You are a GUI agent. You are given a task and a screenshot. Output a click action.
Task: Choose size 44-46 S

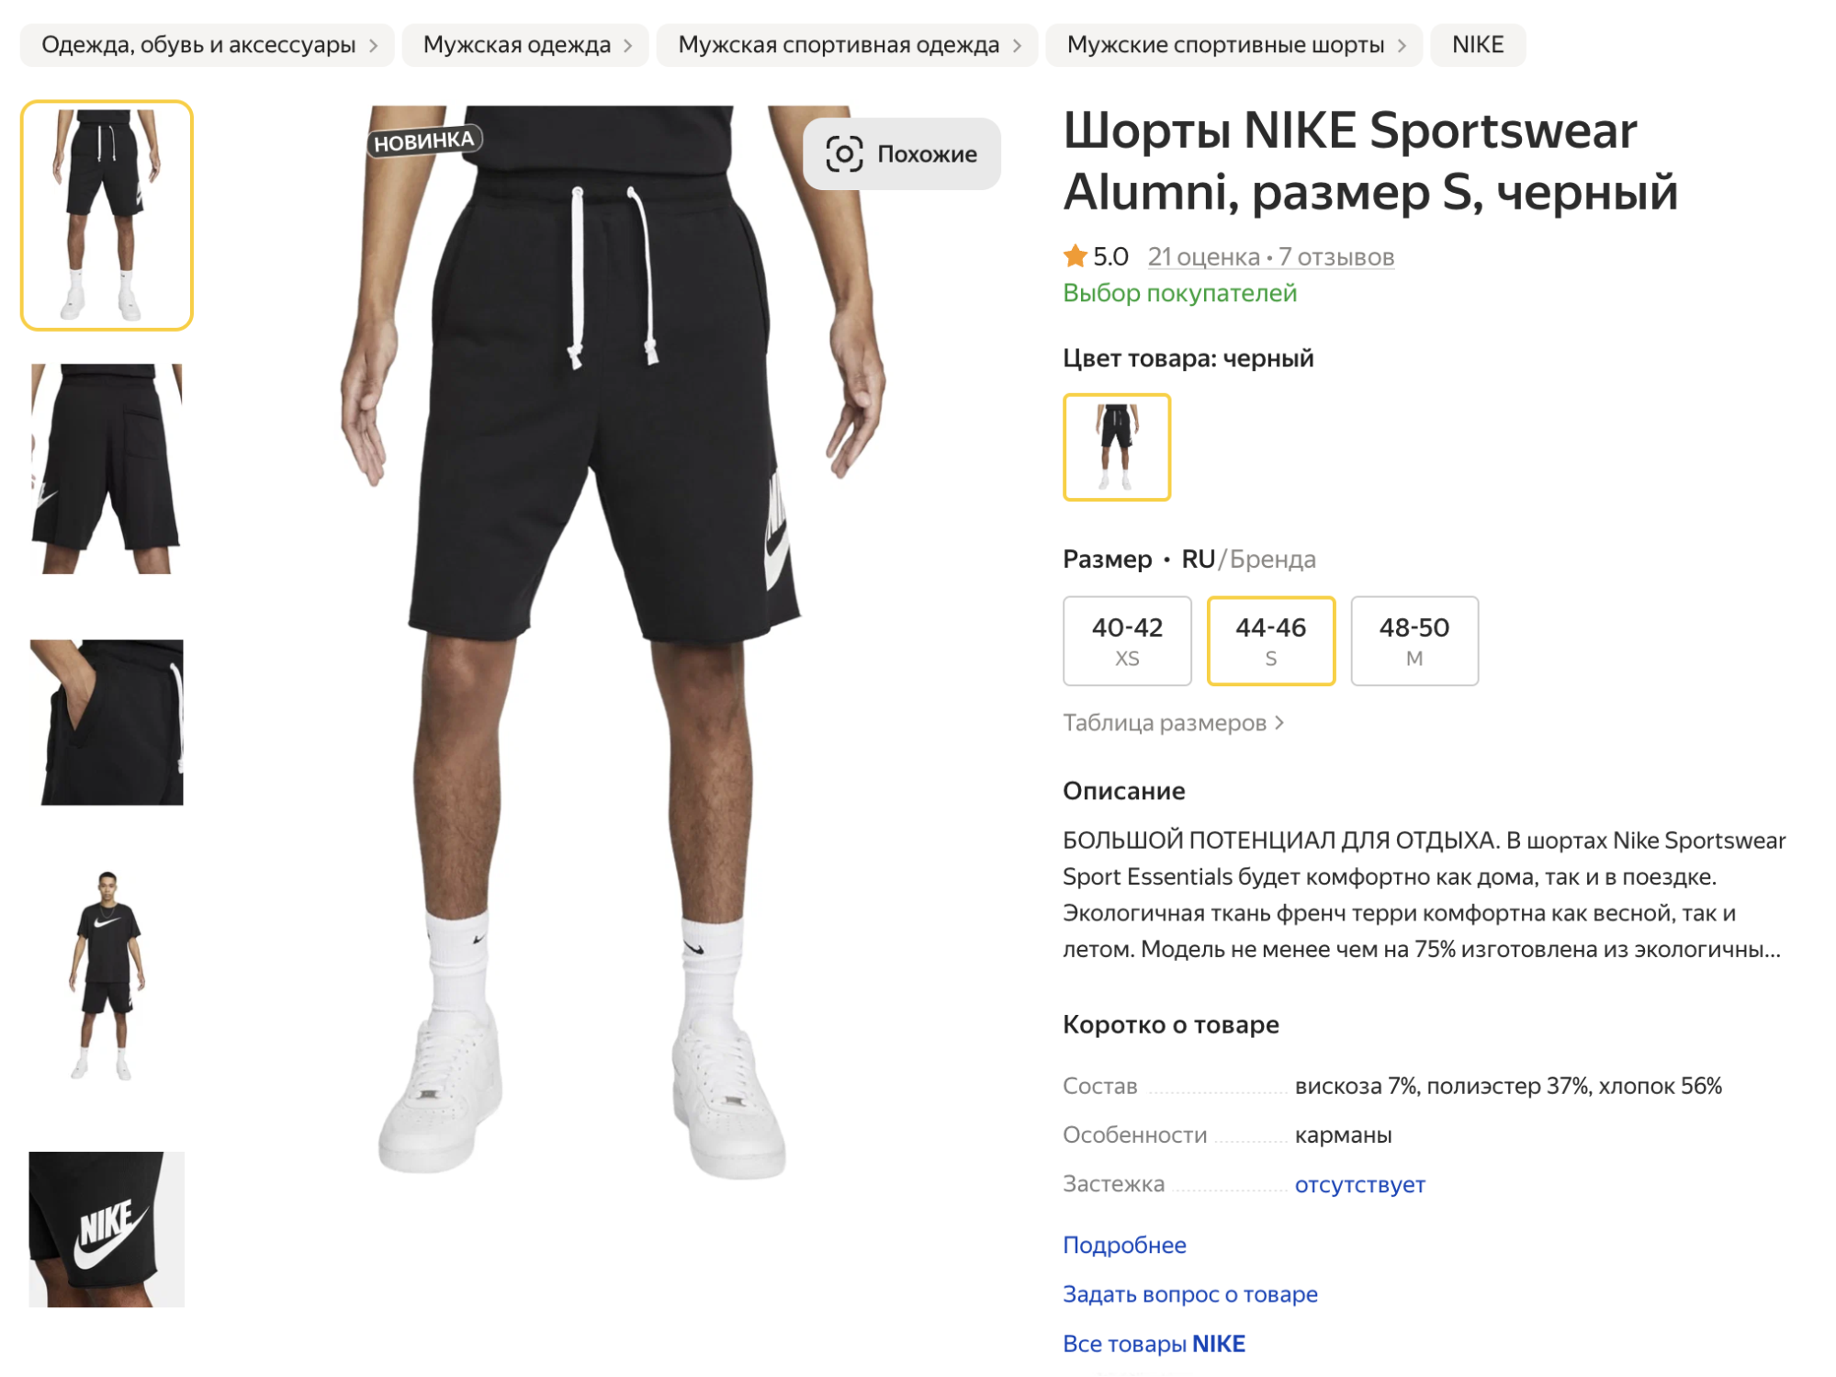tap(1270, 640)
